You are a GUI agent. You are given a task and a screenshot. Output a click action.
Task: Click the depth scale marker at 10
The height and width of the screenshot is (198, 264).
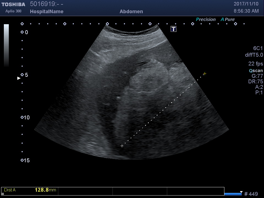point(22,117)
